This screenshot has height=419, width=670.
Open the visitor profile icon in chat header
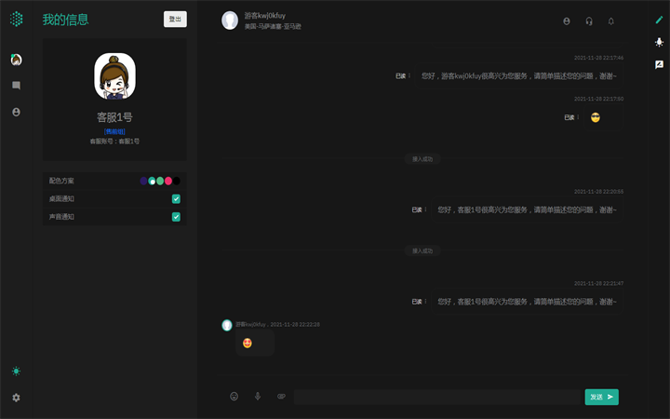click(x=567, y=20)
